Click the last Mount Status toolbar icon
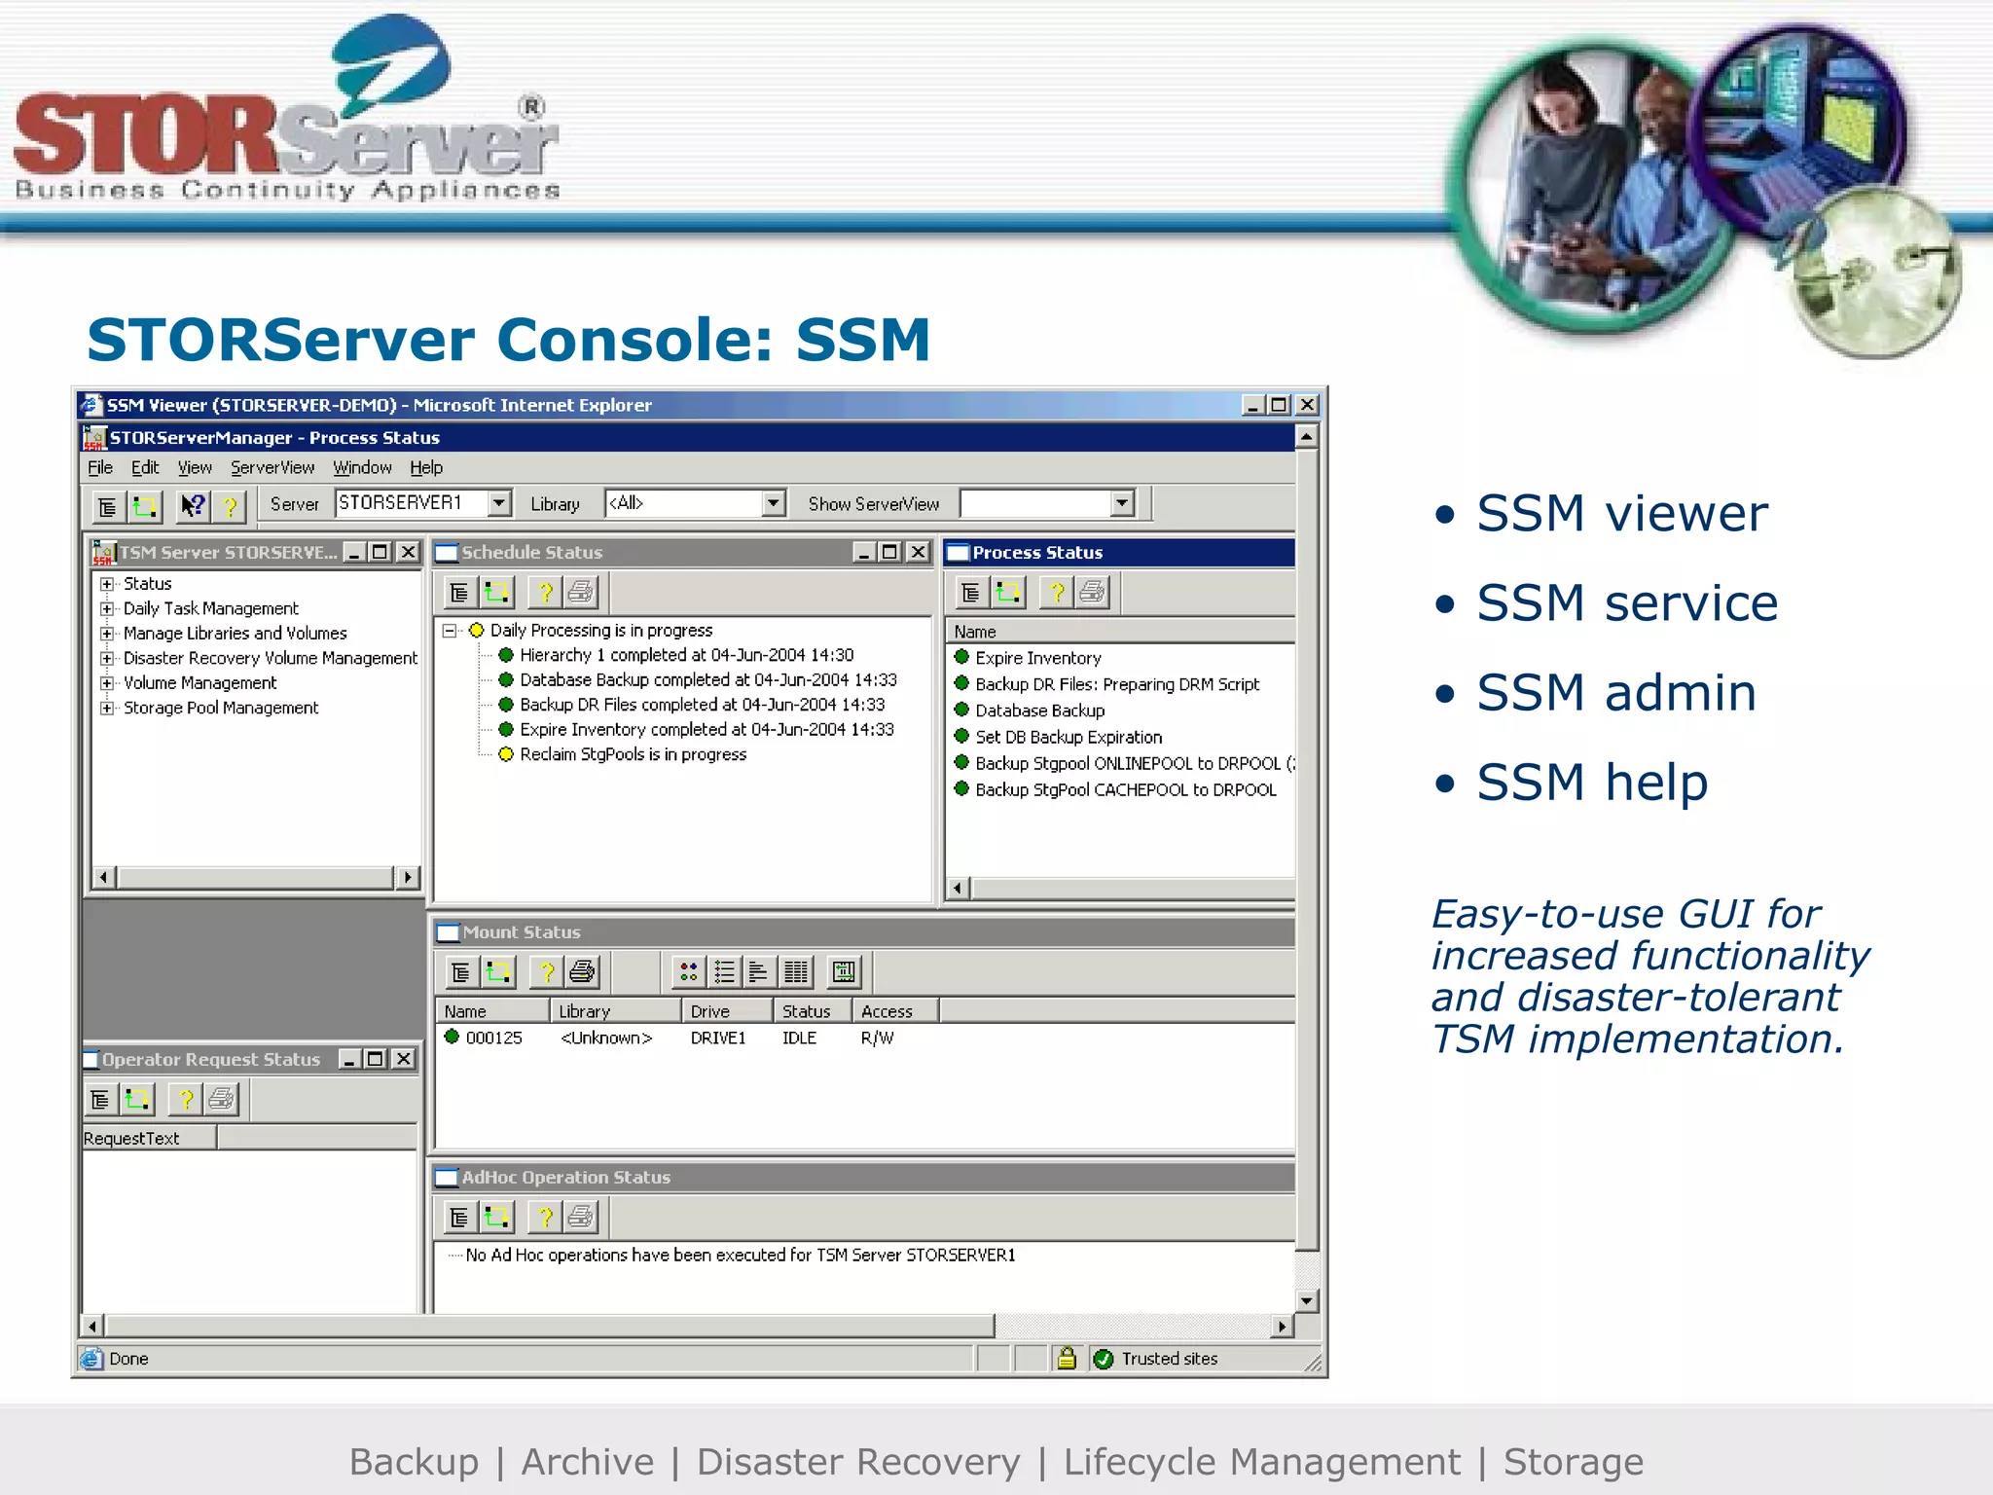1993x1495 pixels. point(844,971)
